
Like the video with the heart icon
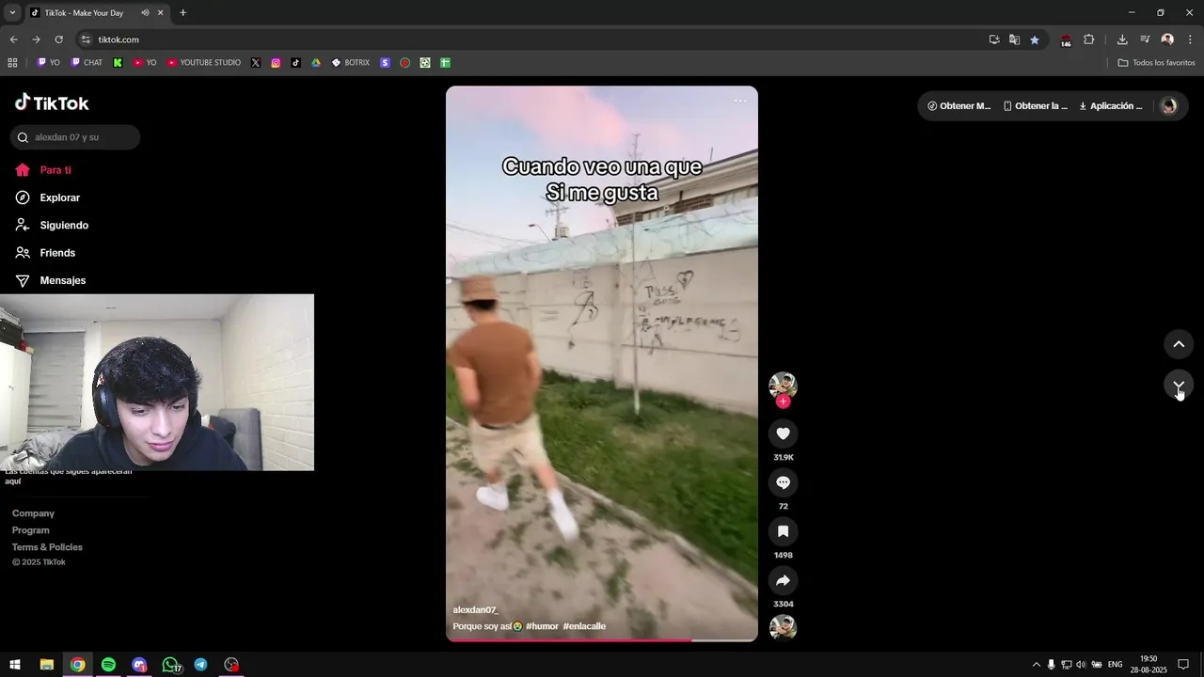[783, 433]
